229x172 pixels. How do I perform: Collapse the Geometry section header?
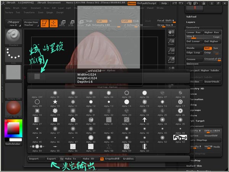tap(193, 28)
